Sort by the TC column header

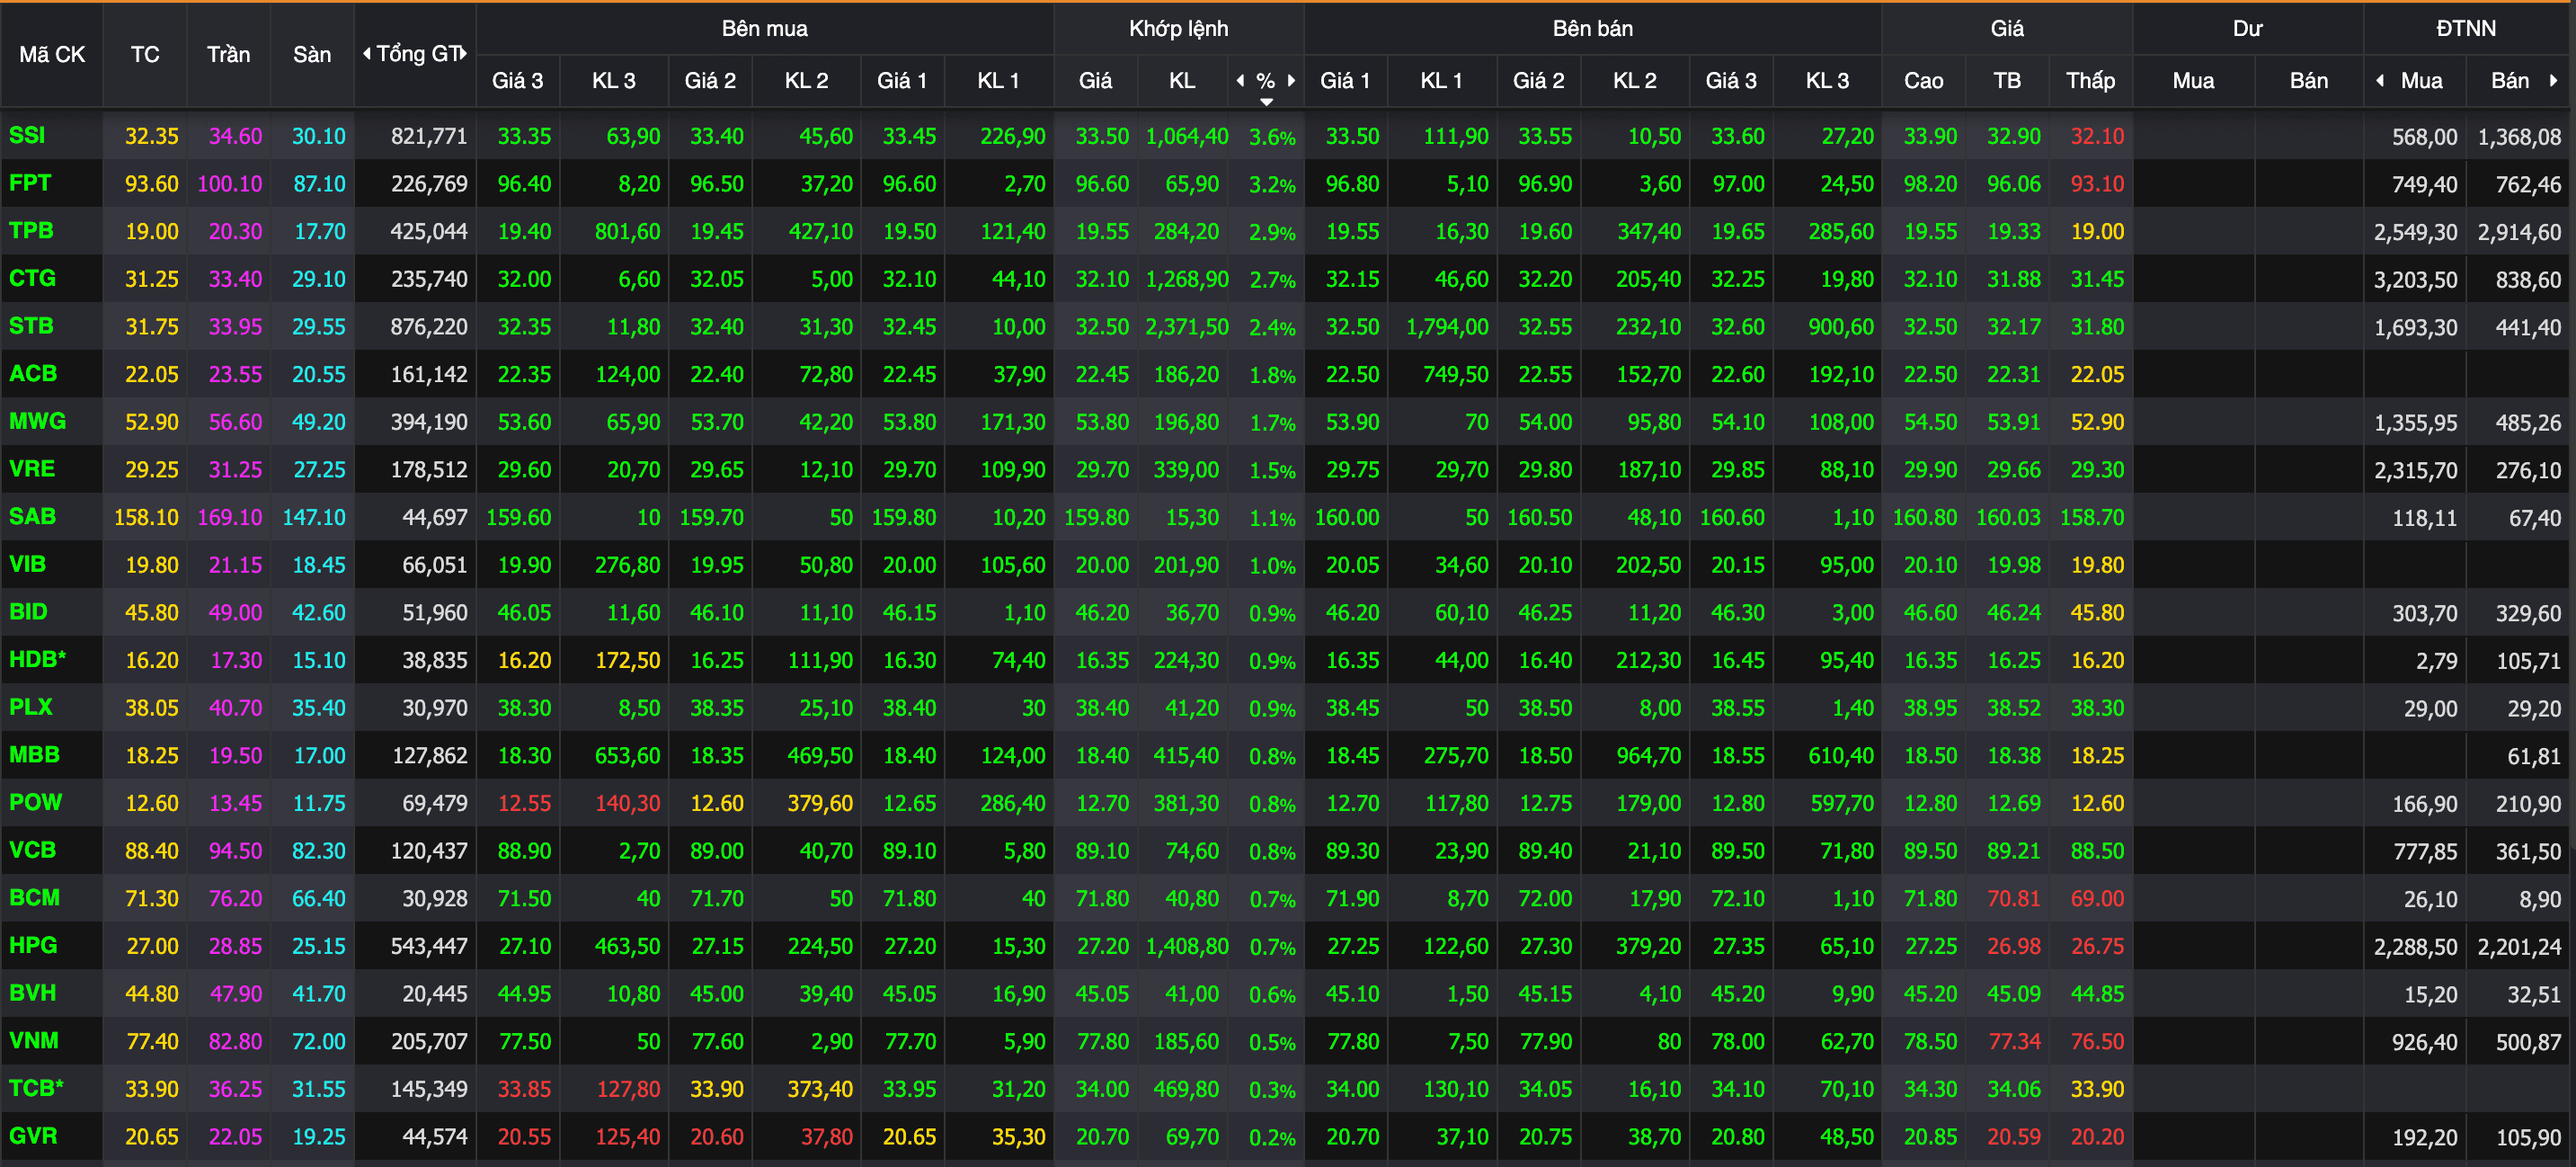click(145, 55)
